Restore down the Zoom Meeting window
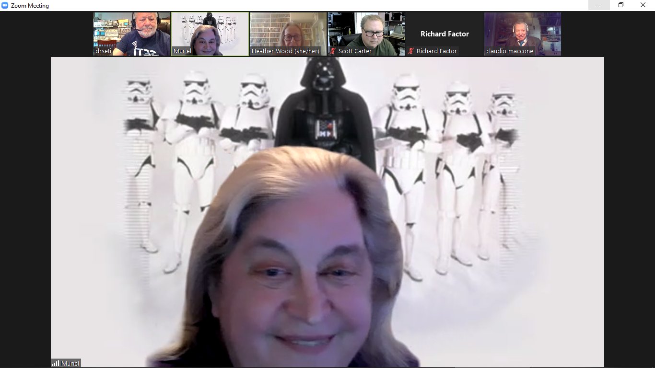 pyautogui.click(x=621, y=5)
